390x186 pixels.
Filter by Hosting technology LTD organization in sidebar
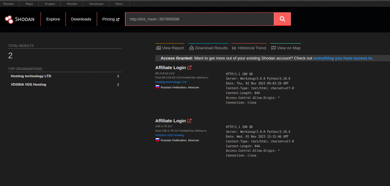click(31, 76)
